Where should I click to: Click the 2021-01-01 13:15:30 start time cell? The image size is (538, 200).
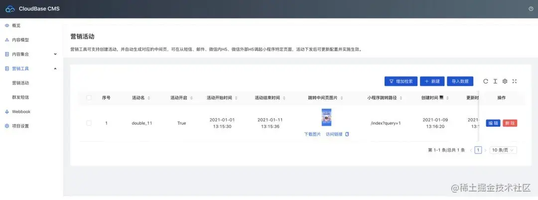(222, 123)
